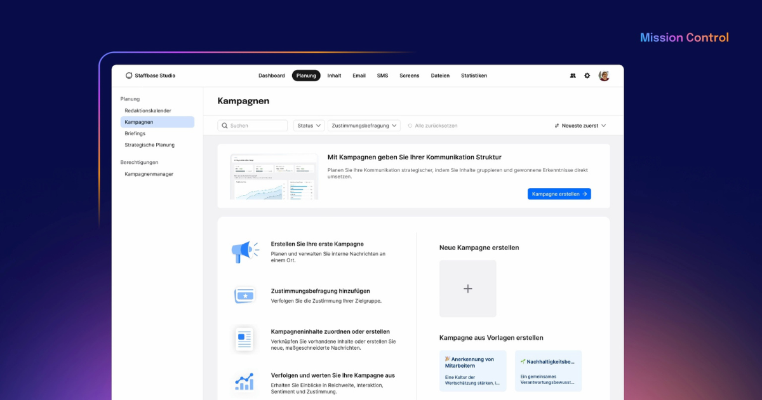Open the users icon in header
The height and width of the screenshot is (400, 762).
point(573,76)
